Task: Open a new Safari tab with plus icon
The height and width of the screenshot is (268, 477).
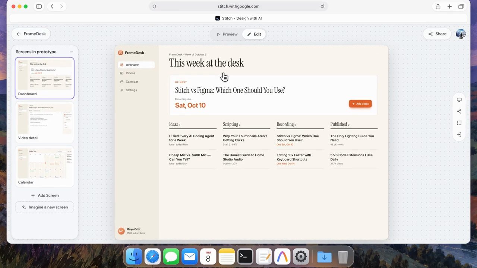Action: coord(449,6)
